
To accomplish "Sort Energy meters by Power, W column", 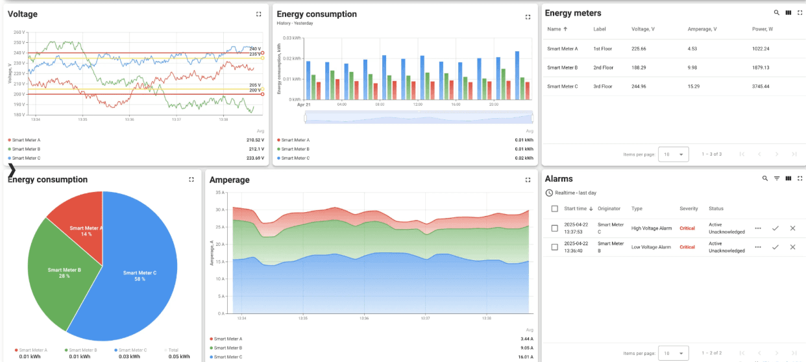I will pos(763,29).
